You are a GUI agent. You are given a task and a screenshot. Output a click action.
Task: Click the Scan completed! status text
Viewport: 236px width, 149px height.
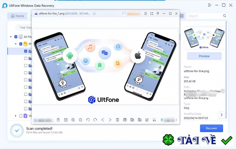click(x=39, y=128)
